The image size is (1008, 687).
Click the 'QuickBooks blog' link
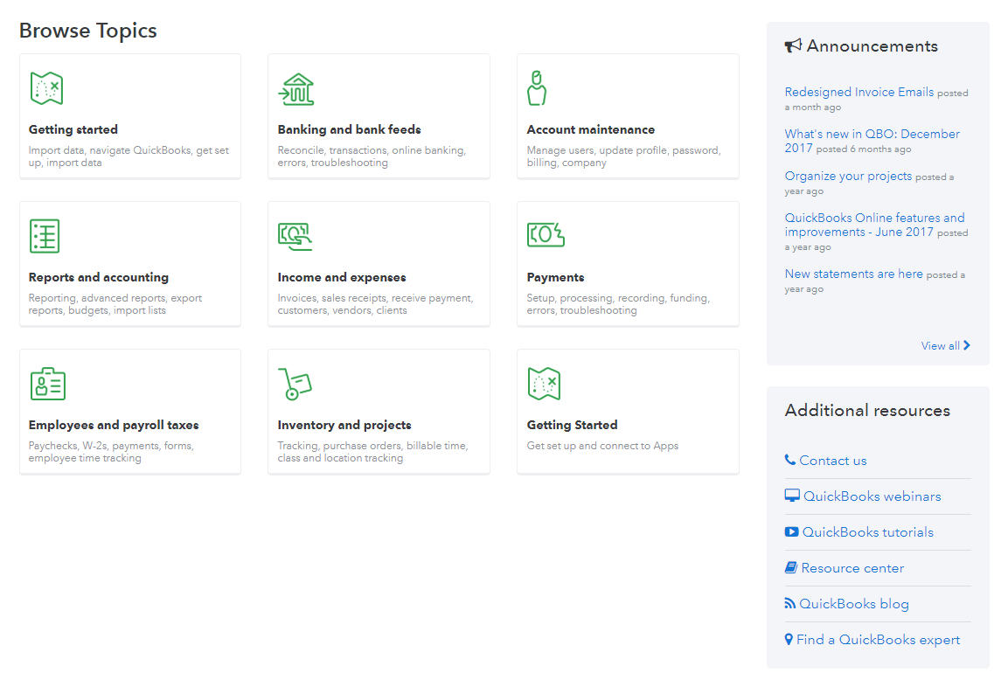[x=854, y=604]
